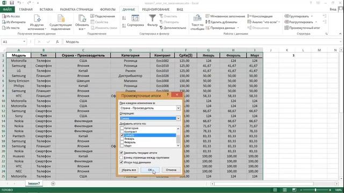Click the Разгруппировать icon
The image size is (344, 193).
pyautogui.click(x=286, y=22)
